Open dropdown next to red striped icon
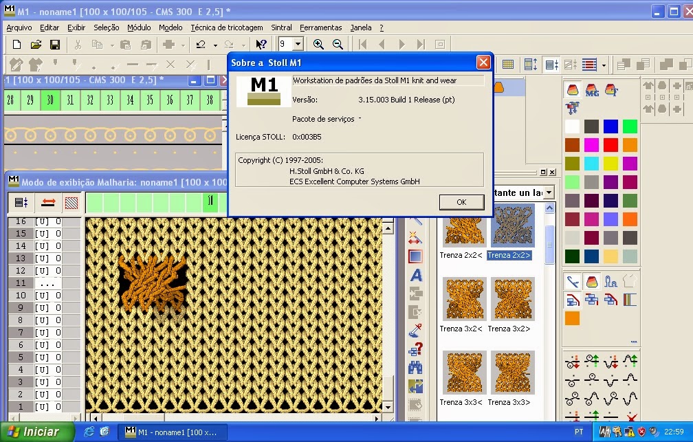 click(x=604, y=65)
